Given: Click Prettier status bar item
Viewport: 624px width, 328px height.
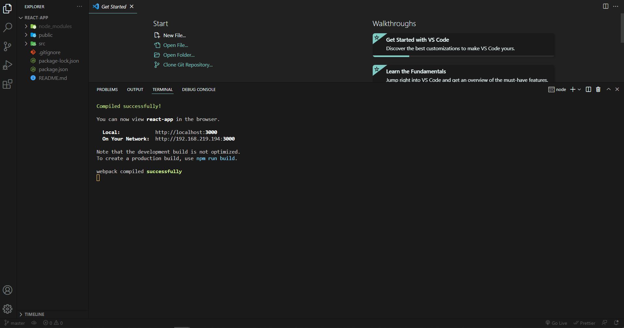Looking at the screenshot, I should [585, 323].
